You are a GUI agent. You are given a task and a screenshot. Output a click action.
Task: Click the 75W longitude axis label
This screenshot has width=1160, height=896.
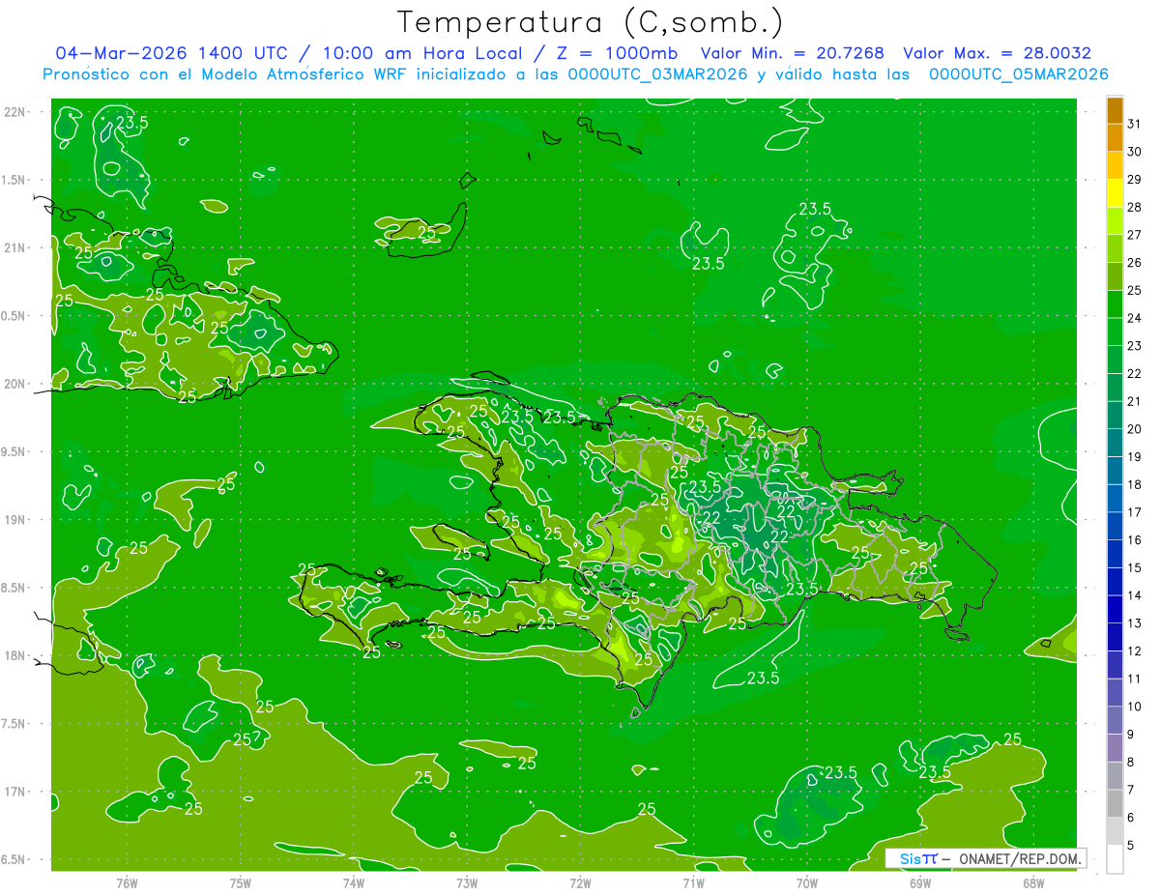241,883
